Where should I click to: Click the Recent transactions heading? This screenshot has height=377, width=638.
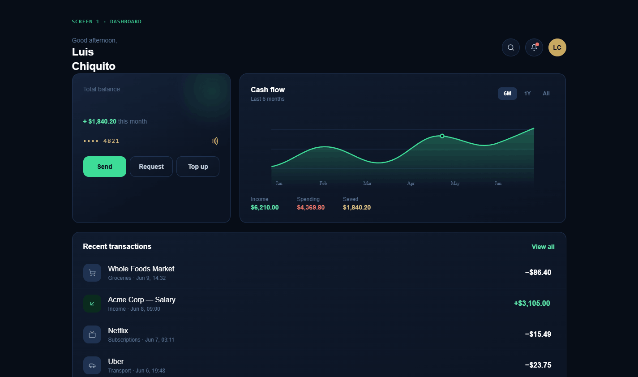pos(117,246)
